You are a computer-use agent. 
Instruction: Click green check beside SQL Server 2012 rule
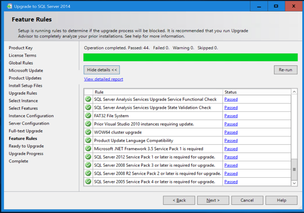click(x=88, y=157)
